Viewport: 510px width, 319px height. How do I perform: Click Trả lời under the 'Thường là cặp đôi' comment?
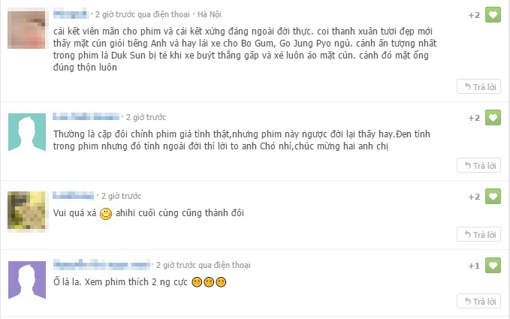[x=478, y=165]
